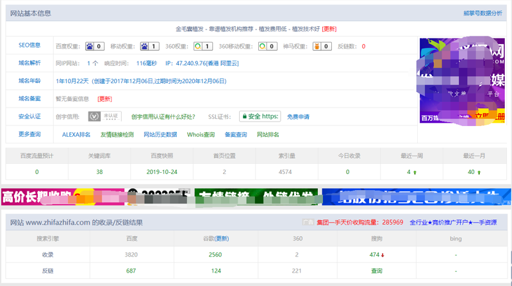This screenshot has height=286, width=512.
Task: Click the IP 47.240.9.76 address link
Action: point(202,63)
